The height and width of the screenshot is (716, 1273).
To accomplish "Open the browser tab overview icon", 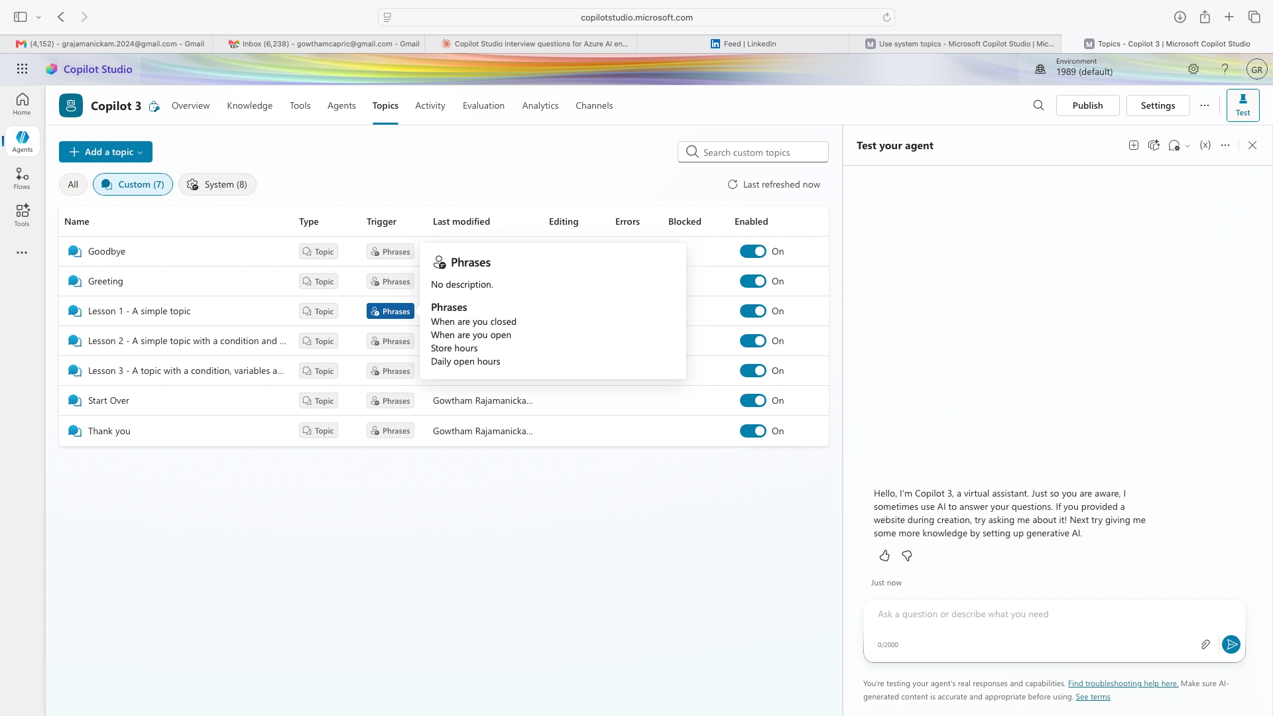I will (1254, 17).
